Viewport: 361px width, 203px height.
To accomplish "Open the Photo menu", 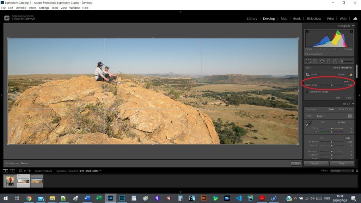I will click(32, 8).
